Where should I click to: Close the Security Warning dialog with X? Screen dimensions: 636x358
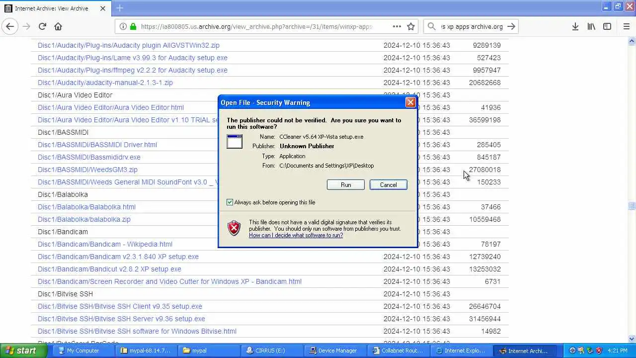pyautogui.click(x=410, y=102)
